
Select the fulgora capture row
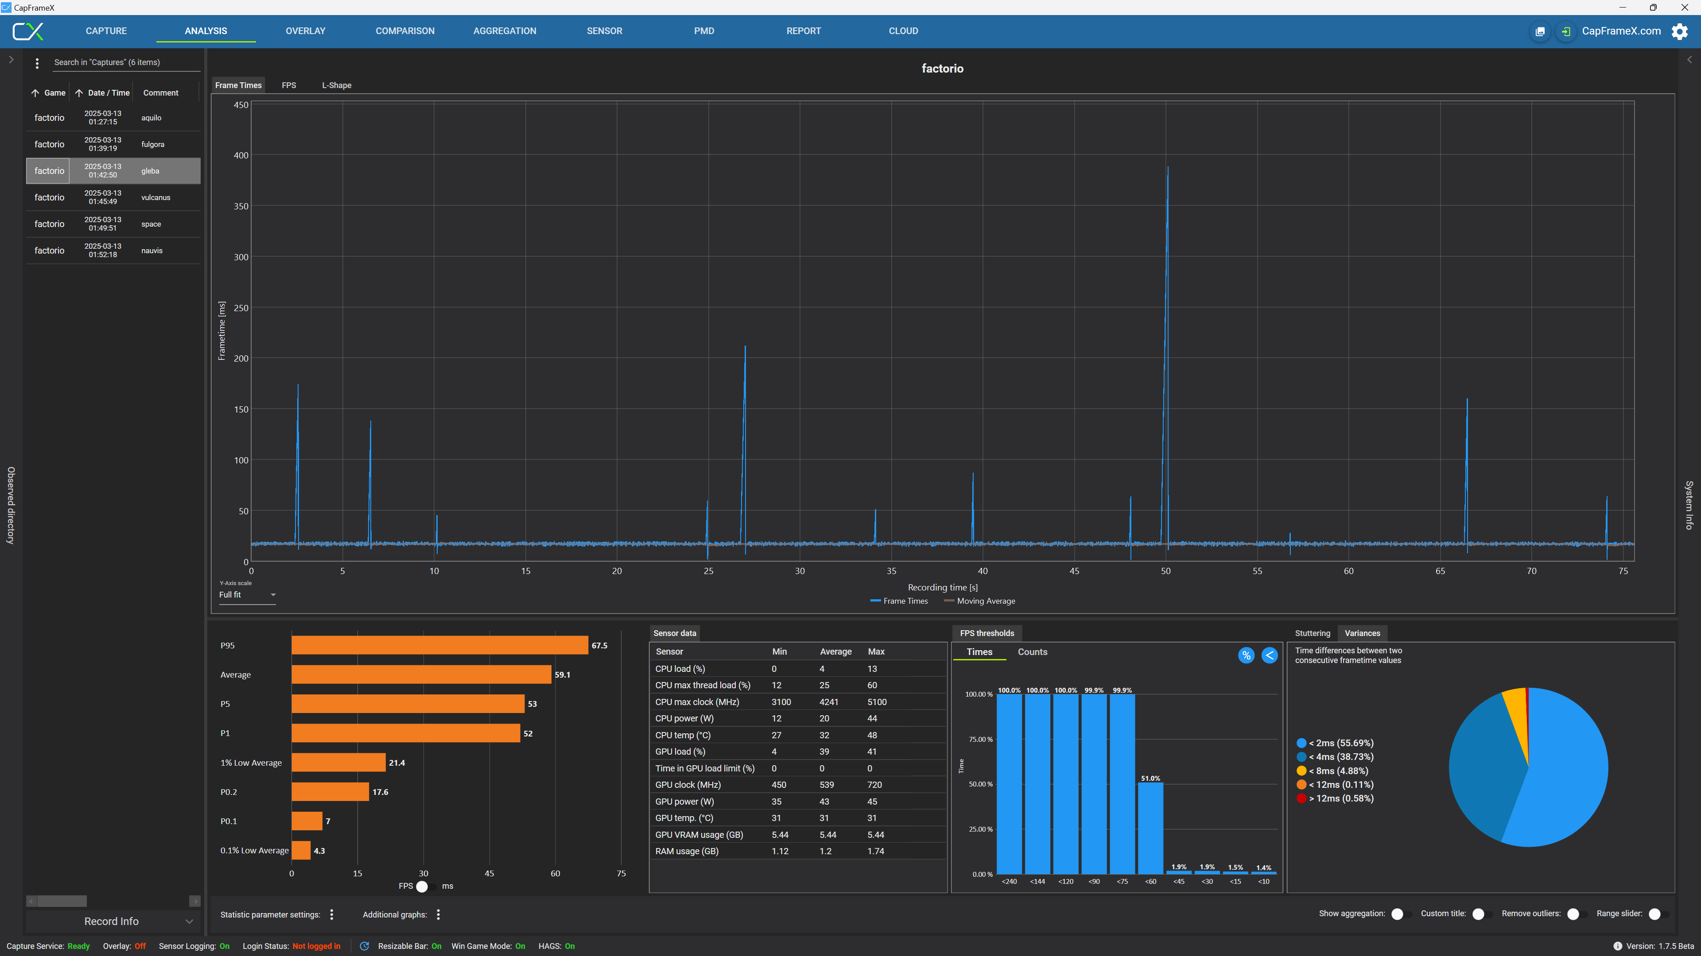click(113, 144)
